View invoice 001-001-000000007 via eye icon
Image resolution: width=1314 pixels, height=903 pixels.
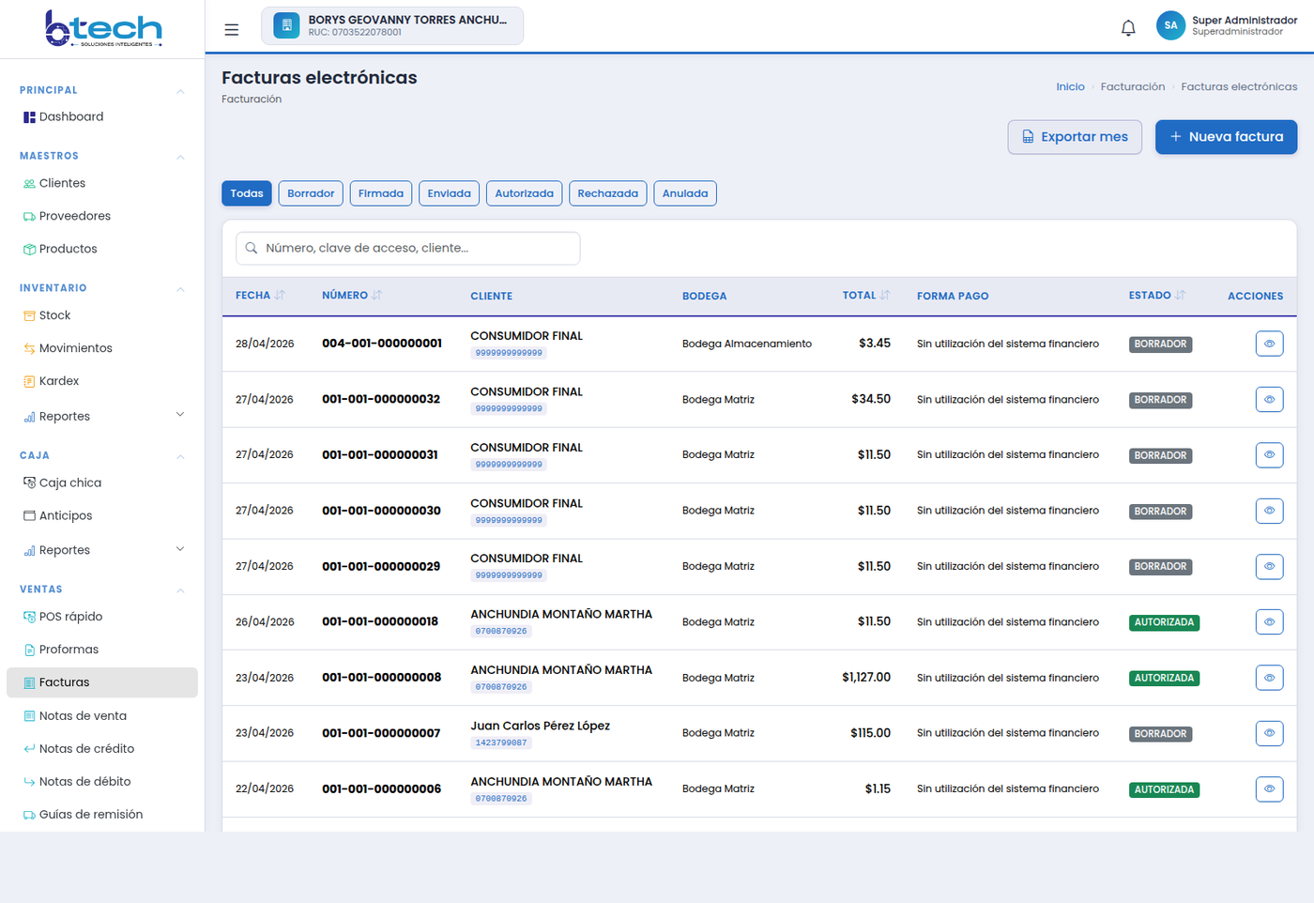1269,733
